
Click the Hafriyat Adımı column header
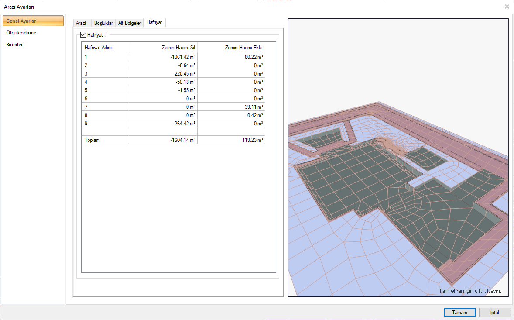[x=105, y=48]
